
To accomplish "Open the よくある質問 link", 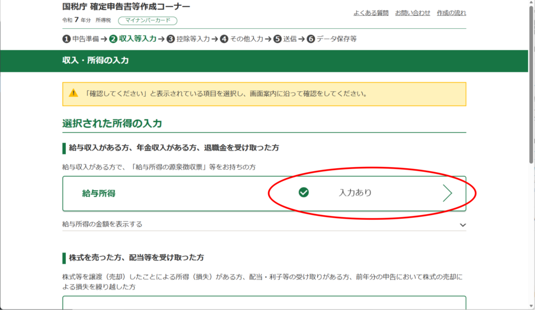I will point(371,13).
